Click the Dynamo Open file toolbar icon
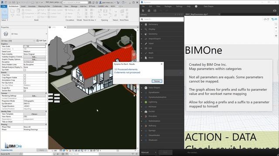The width and height of the screenshot is (279, 156). [x=149, y=10]
